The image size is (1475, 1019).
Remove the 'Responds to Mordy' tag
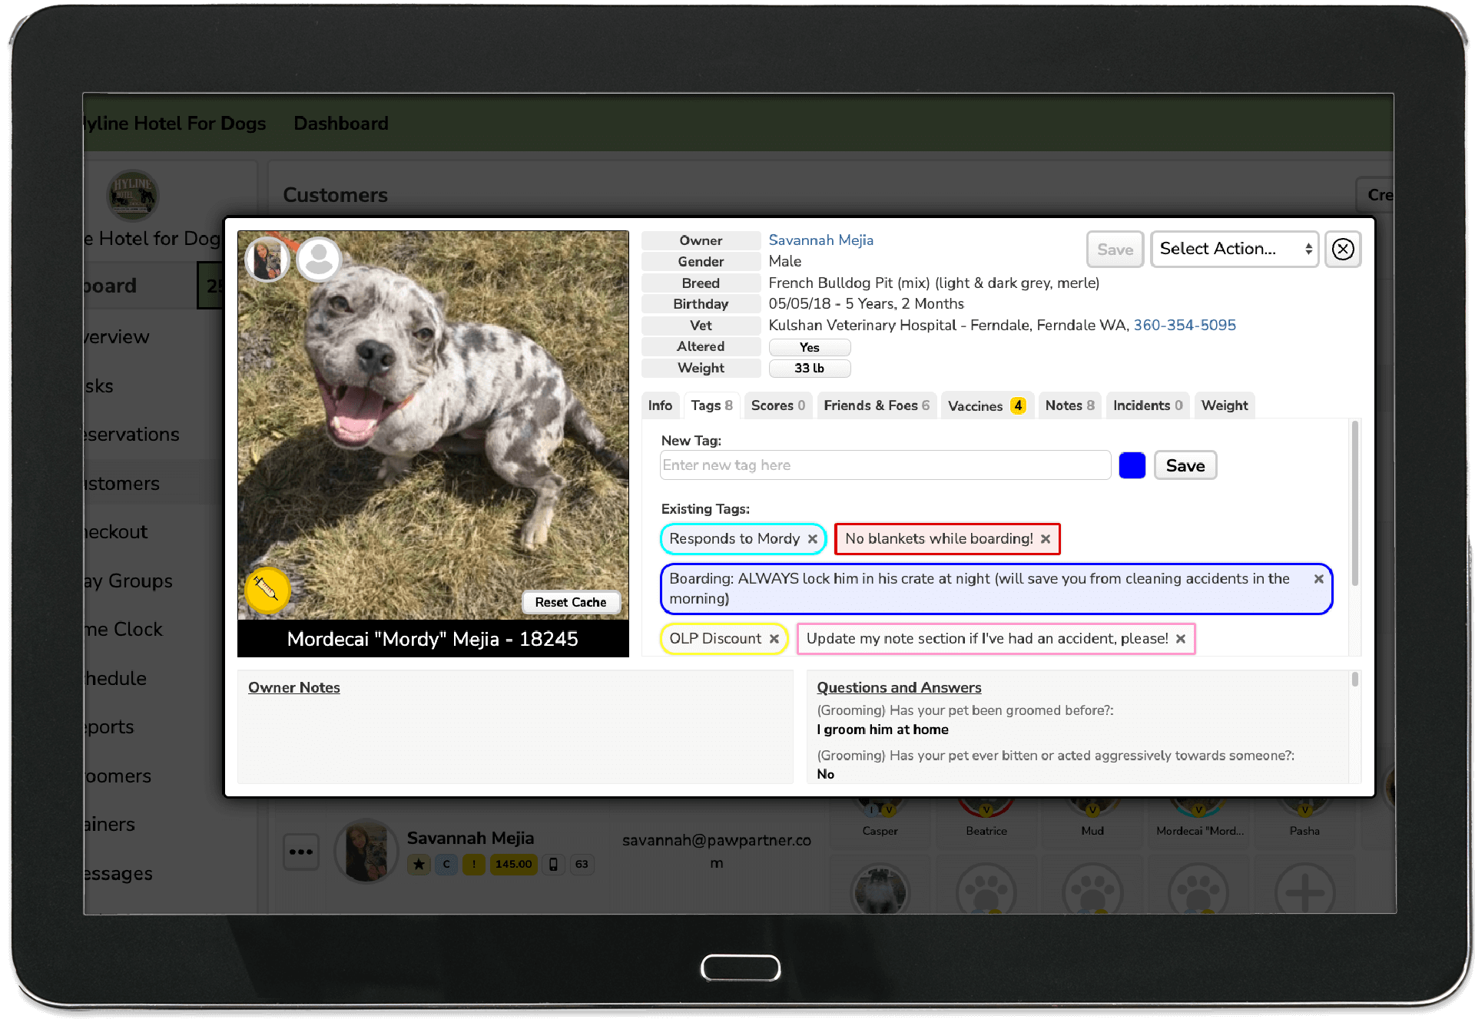point(812,539)
